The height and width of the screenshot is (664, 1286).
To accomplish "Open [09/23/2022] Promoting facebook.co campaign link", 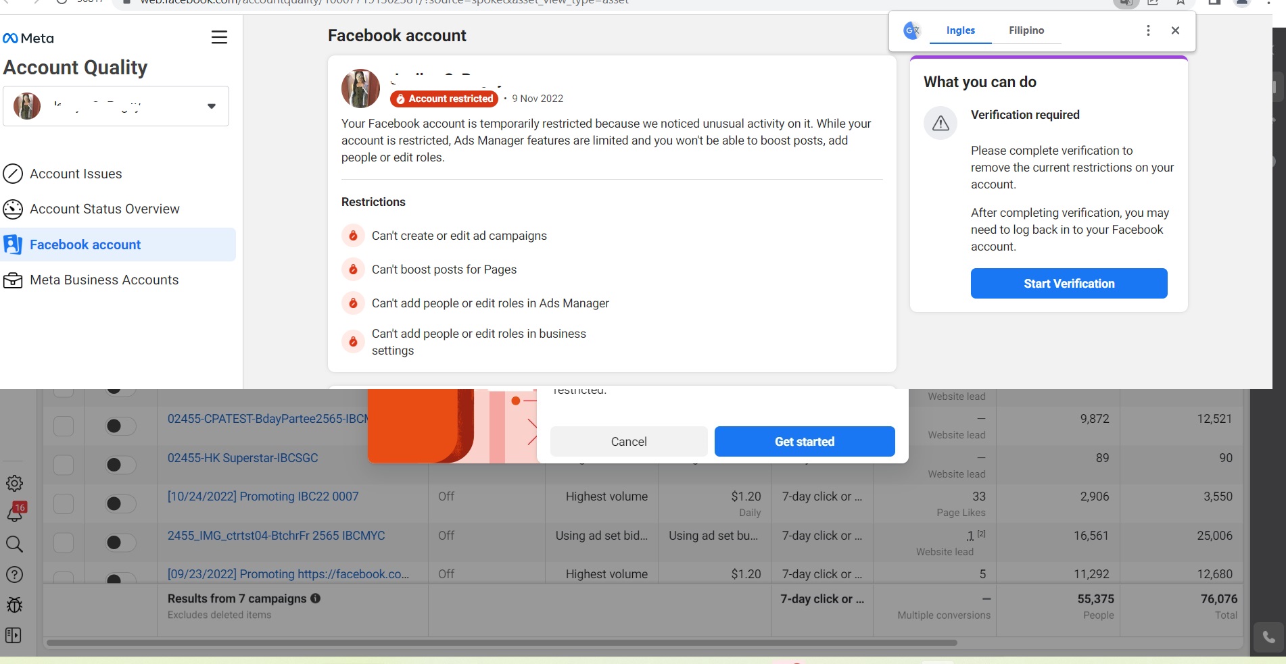I will (288, 574).
